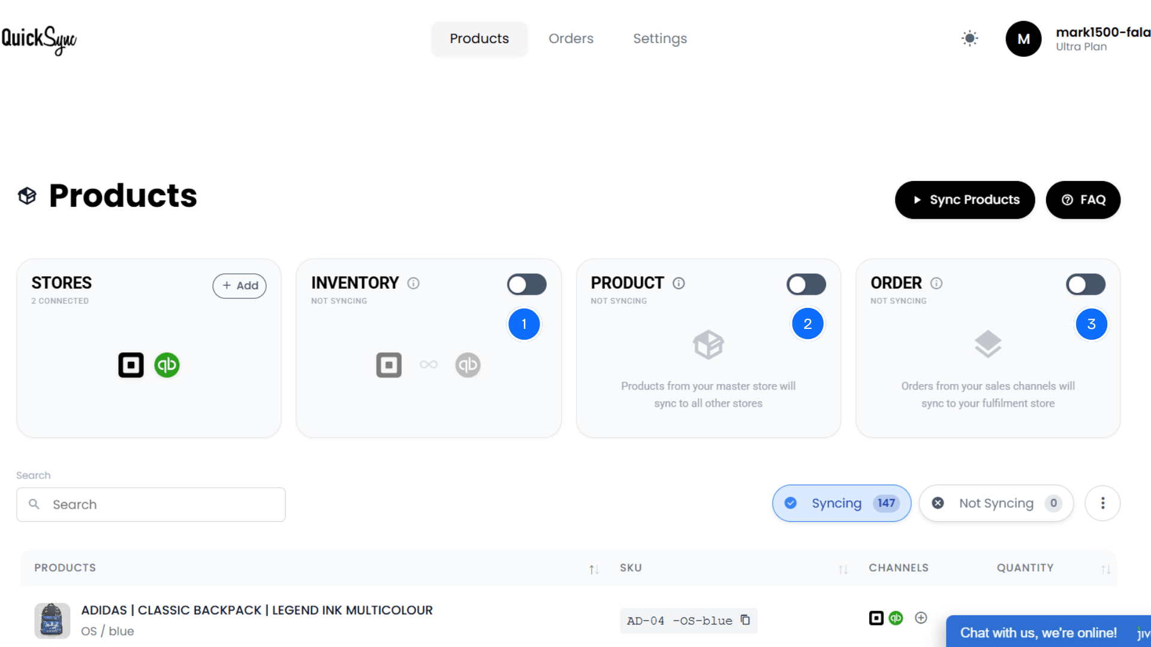
Task: Sort the table by SKU
Action: click(843, 569)
